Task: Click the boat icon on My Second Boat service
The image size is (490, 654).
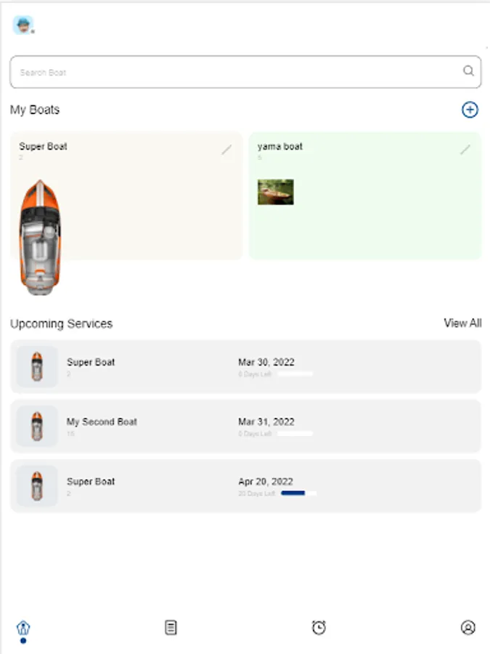Action: [36, 426]
